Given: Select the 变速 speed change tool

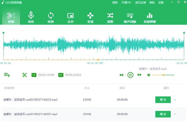Looking at the screenshot, I should tap(90, 17).
